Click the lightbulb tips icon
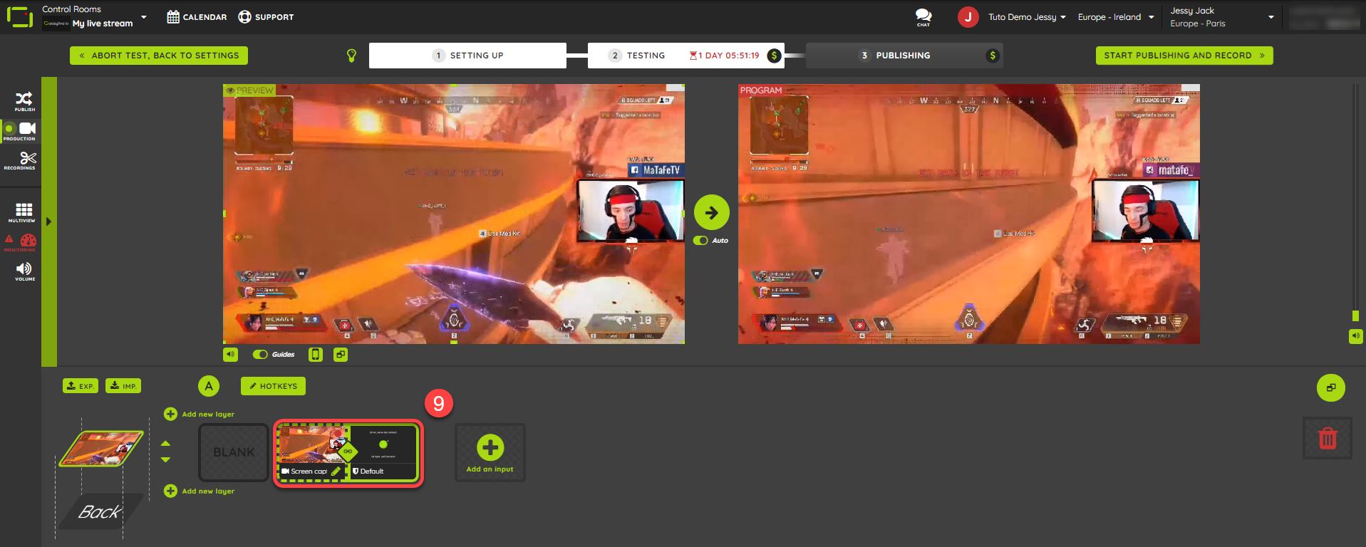The width and height of the screenshot is (1366, 547). (x=351, y=56)
